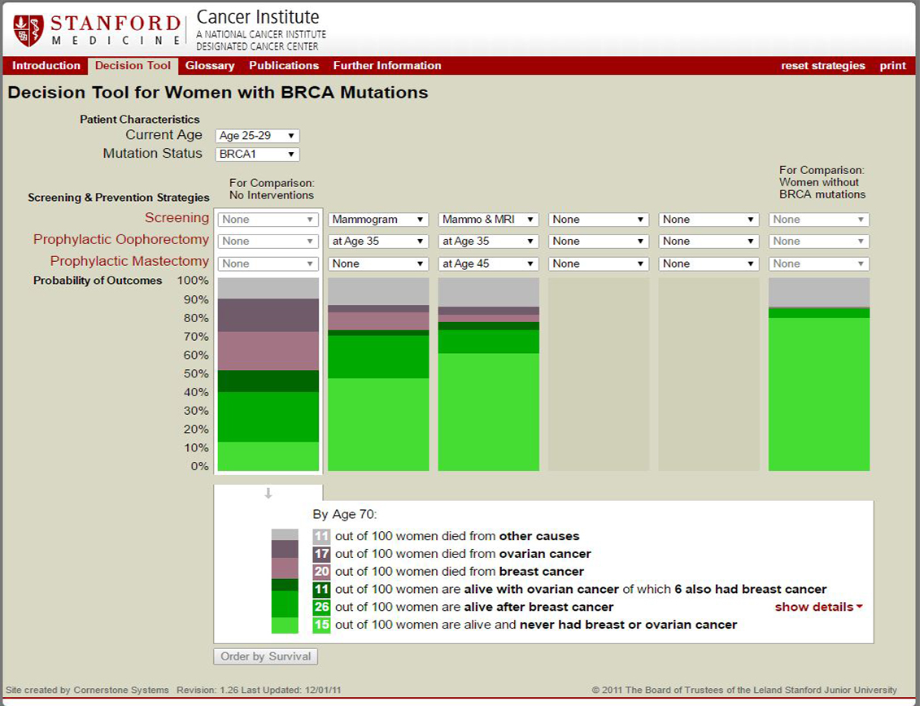Image resolution: width=920 pixels, height=706 pixels.
Task: Open the Screening dropdown set to Mammo & MRI
Action: (x=488, y=220)
